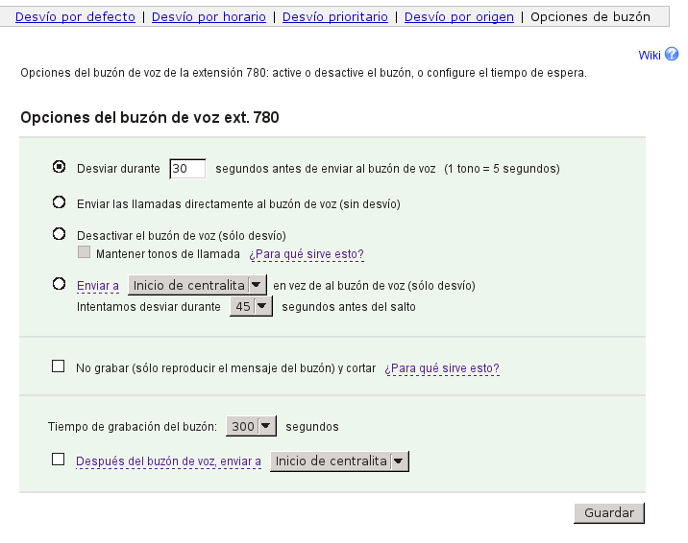Select 'Desactivar el buzón de voz' radio
Image resolution: width=688 pixels, height=543 pixels.
[59, 234]
